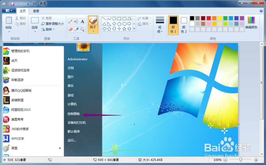Image resolution: width=266 pixels, height=165 pixels.
Task: Switch to the 主页 tab
Action: (23, 11)
